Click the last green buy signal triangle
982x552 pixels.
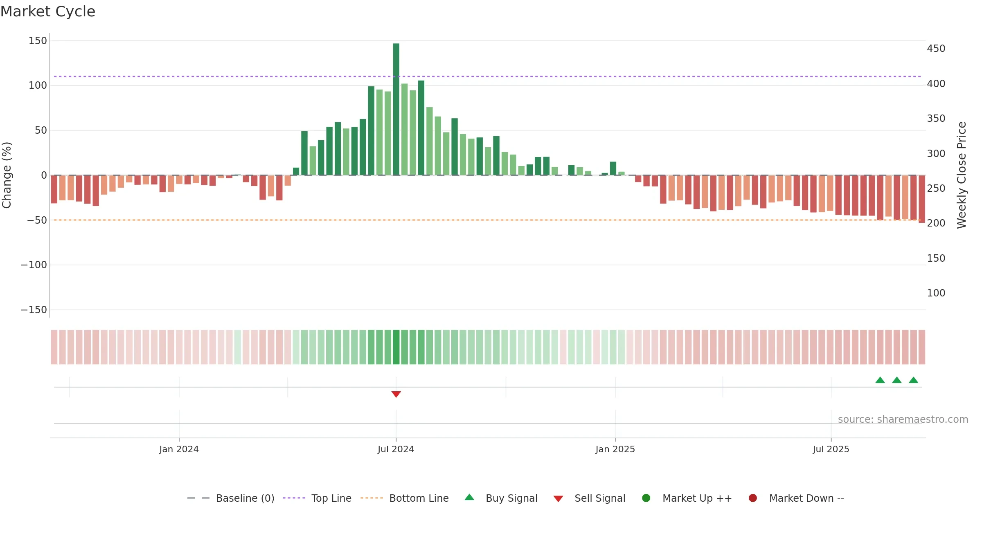914,380
